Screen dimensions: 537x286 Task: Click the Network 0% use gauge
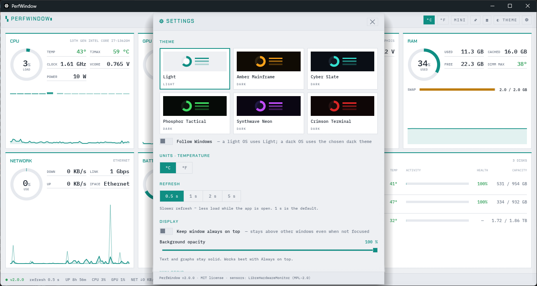pyautogui.click(x=26, y=184)
